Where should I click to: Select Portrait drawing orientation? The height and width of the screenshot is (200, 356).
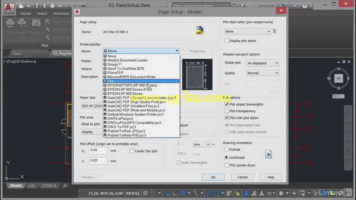click(226, 150)
